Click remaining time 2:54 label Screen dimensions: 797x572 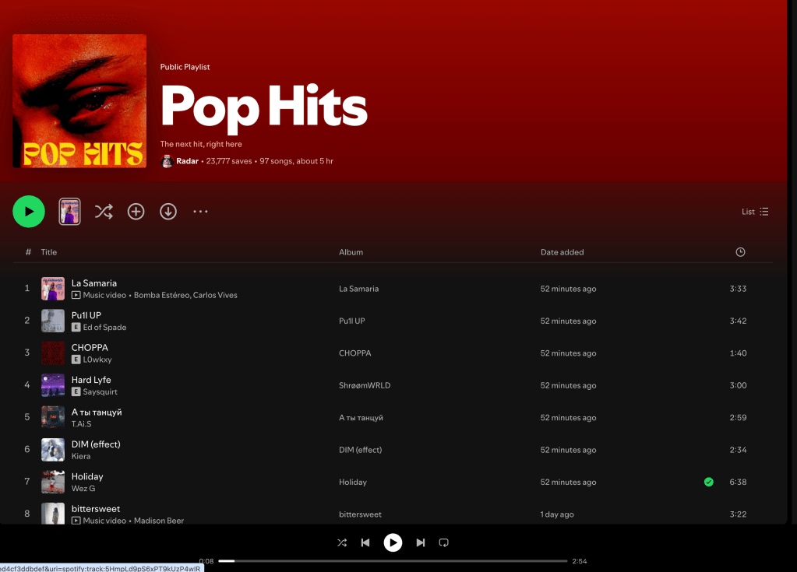point(580,561)
